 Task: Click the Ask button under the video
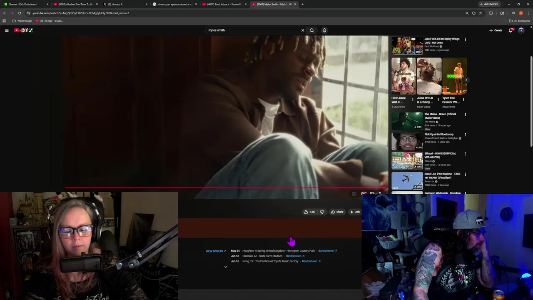355,212
